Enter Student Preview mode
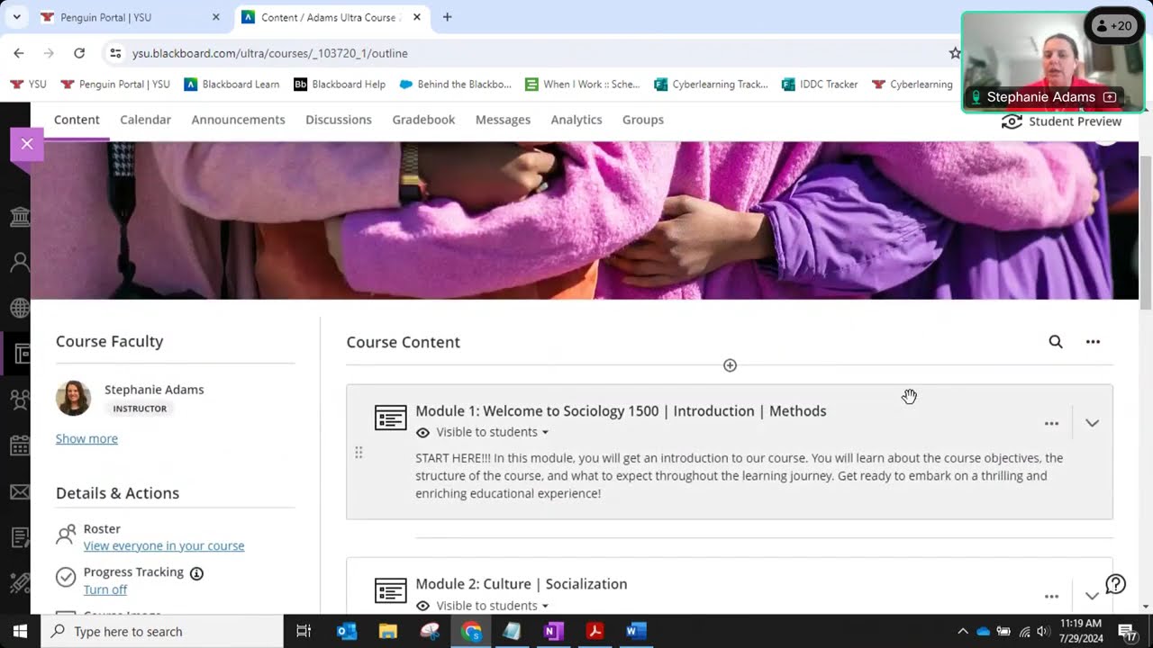Image resolution: width=1153 pixels, height=648 pixels. [1061, 121]
